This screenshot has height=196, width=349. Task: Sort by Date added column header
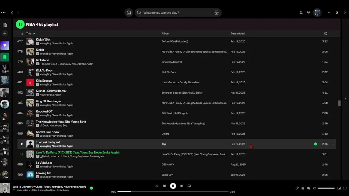237,33
